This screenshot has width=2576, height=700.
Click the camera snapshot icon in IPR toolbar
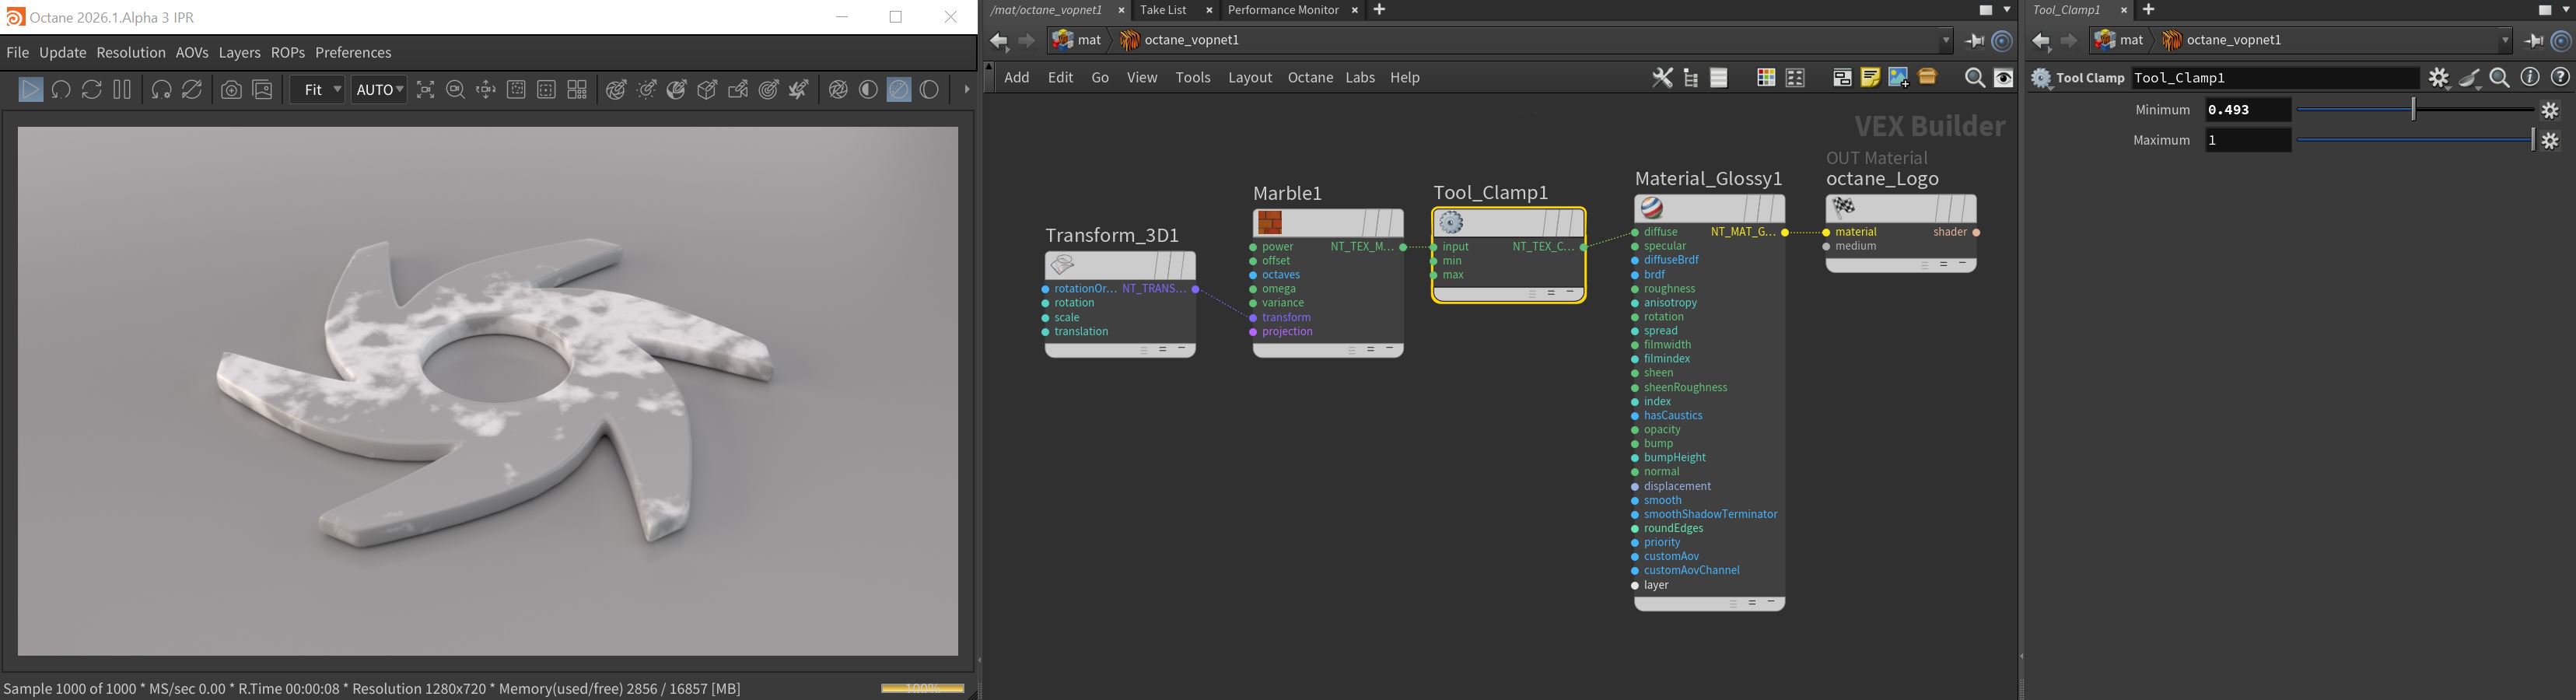pos(231,90)
